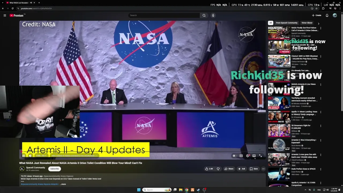Open browser extensions puzzle icon
The width and height of the screenshot is (343, 193).
pos(323,8)
